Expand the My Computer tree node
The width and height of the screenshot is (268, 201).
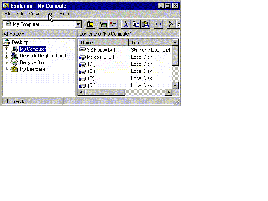7,49
